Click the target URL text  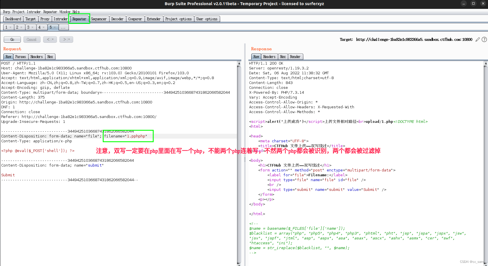tap(414, 39)
